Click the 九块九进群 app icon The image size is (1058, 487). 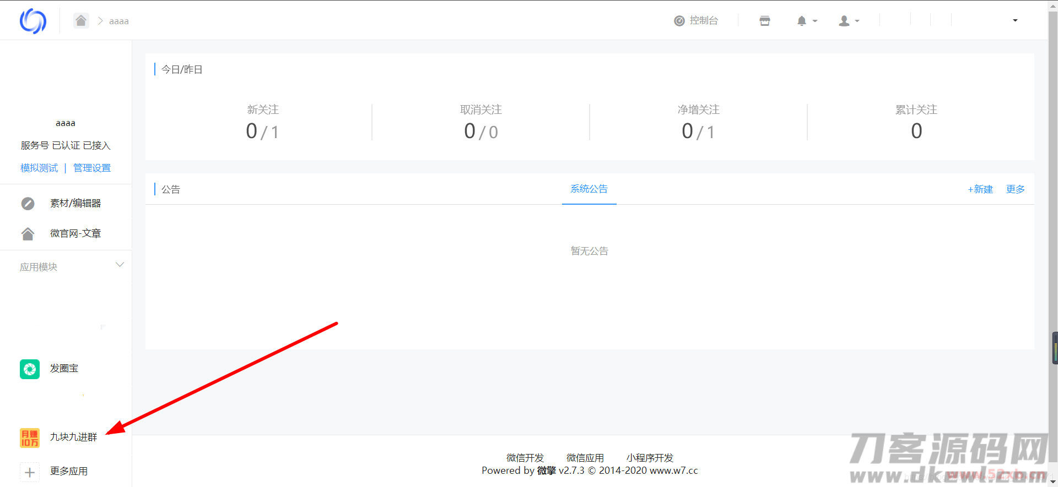[x=30, y=437]
